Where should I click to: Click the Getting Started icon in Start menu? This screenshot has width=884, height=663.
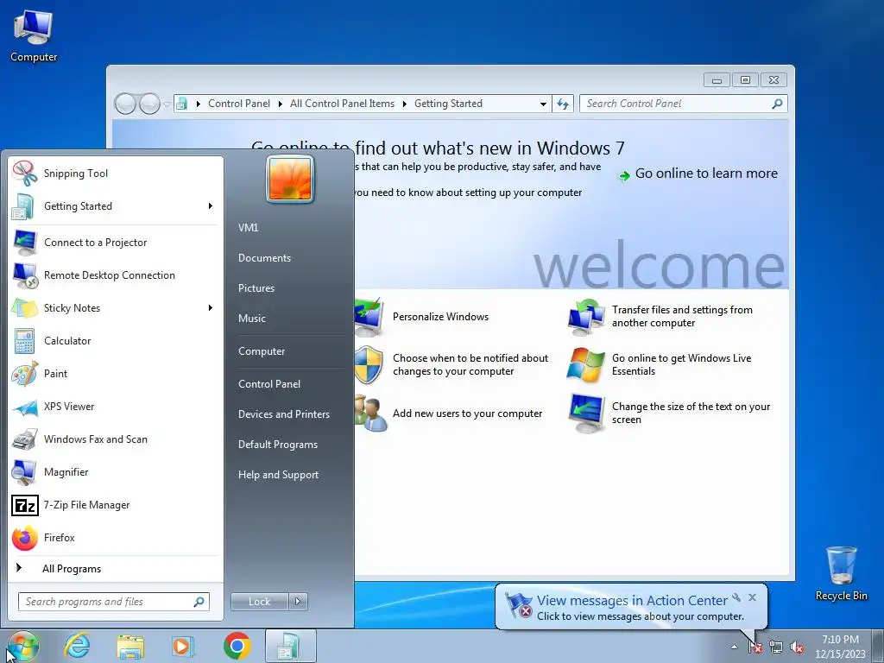pyautogui.click(x=23, y=206)
